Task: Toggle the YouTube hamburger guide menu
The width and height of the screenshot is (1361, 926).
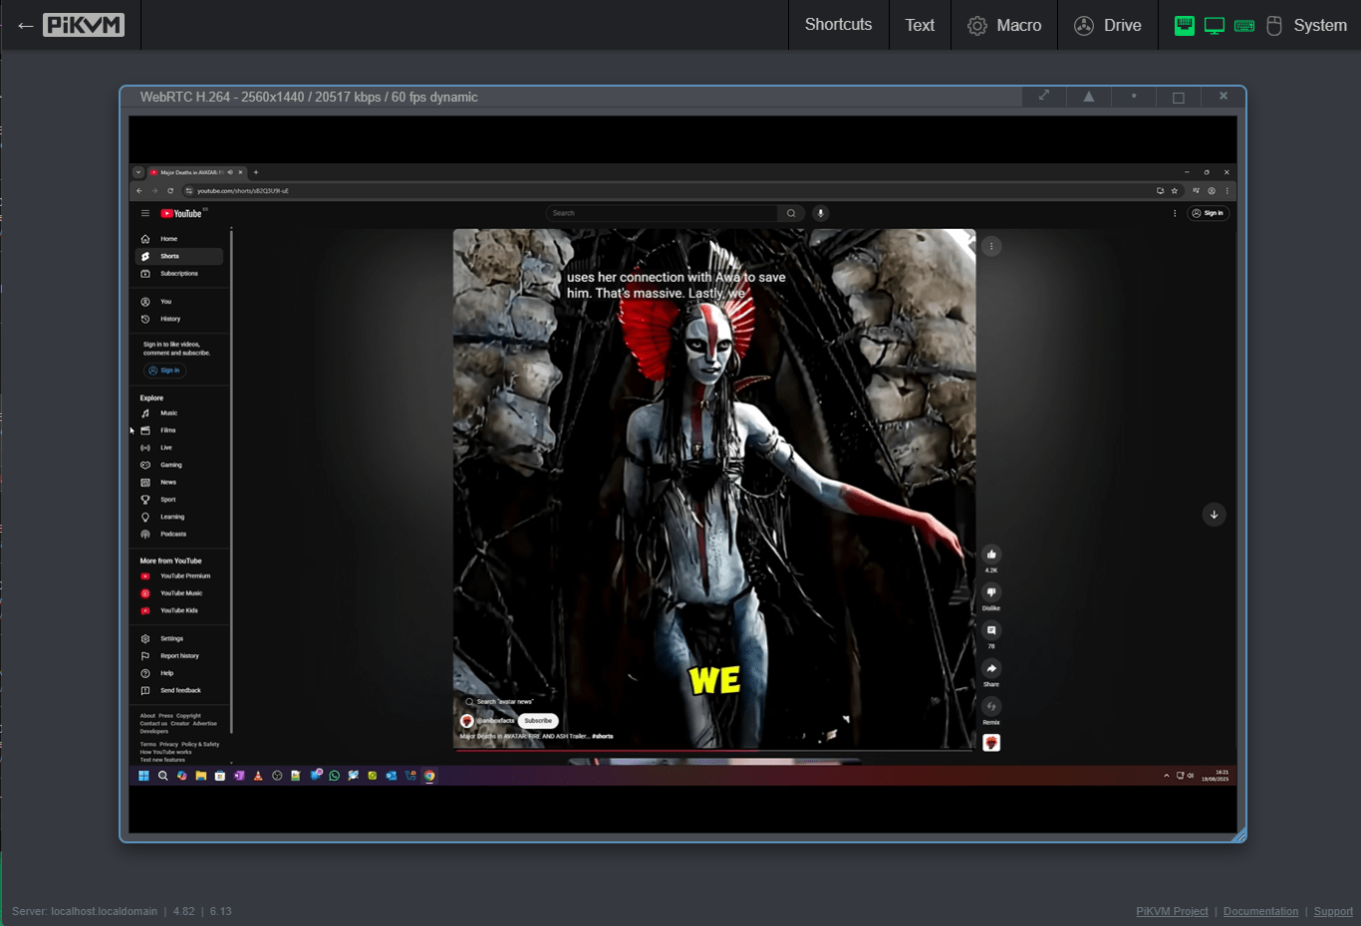Action: (x=145, y=213)
